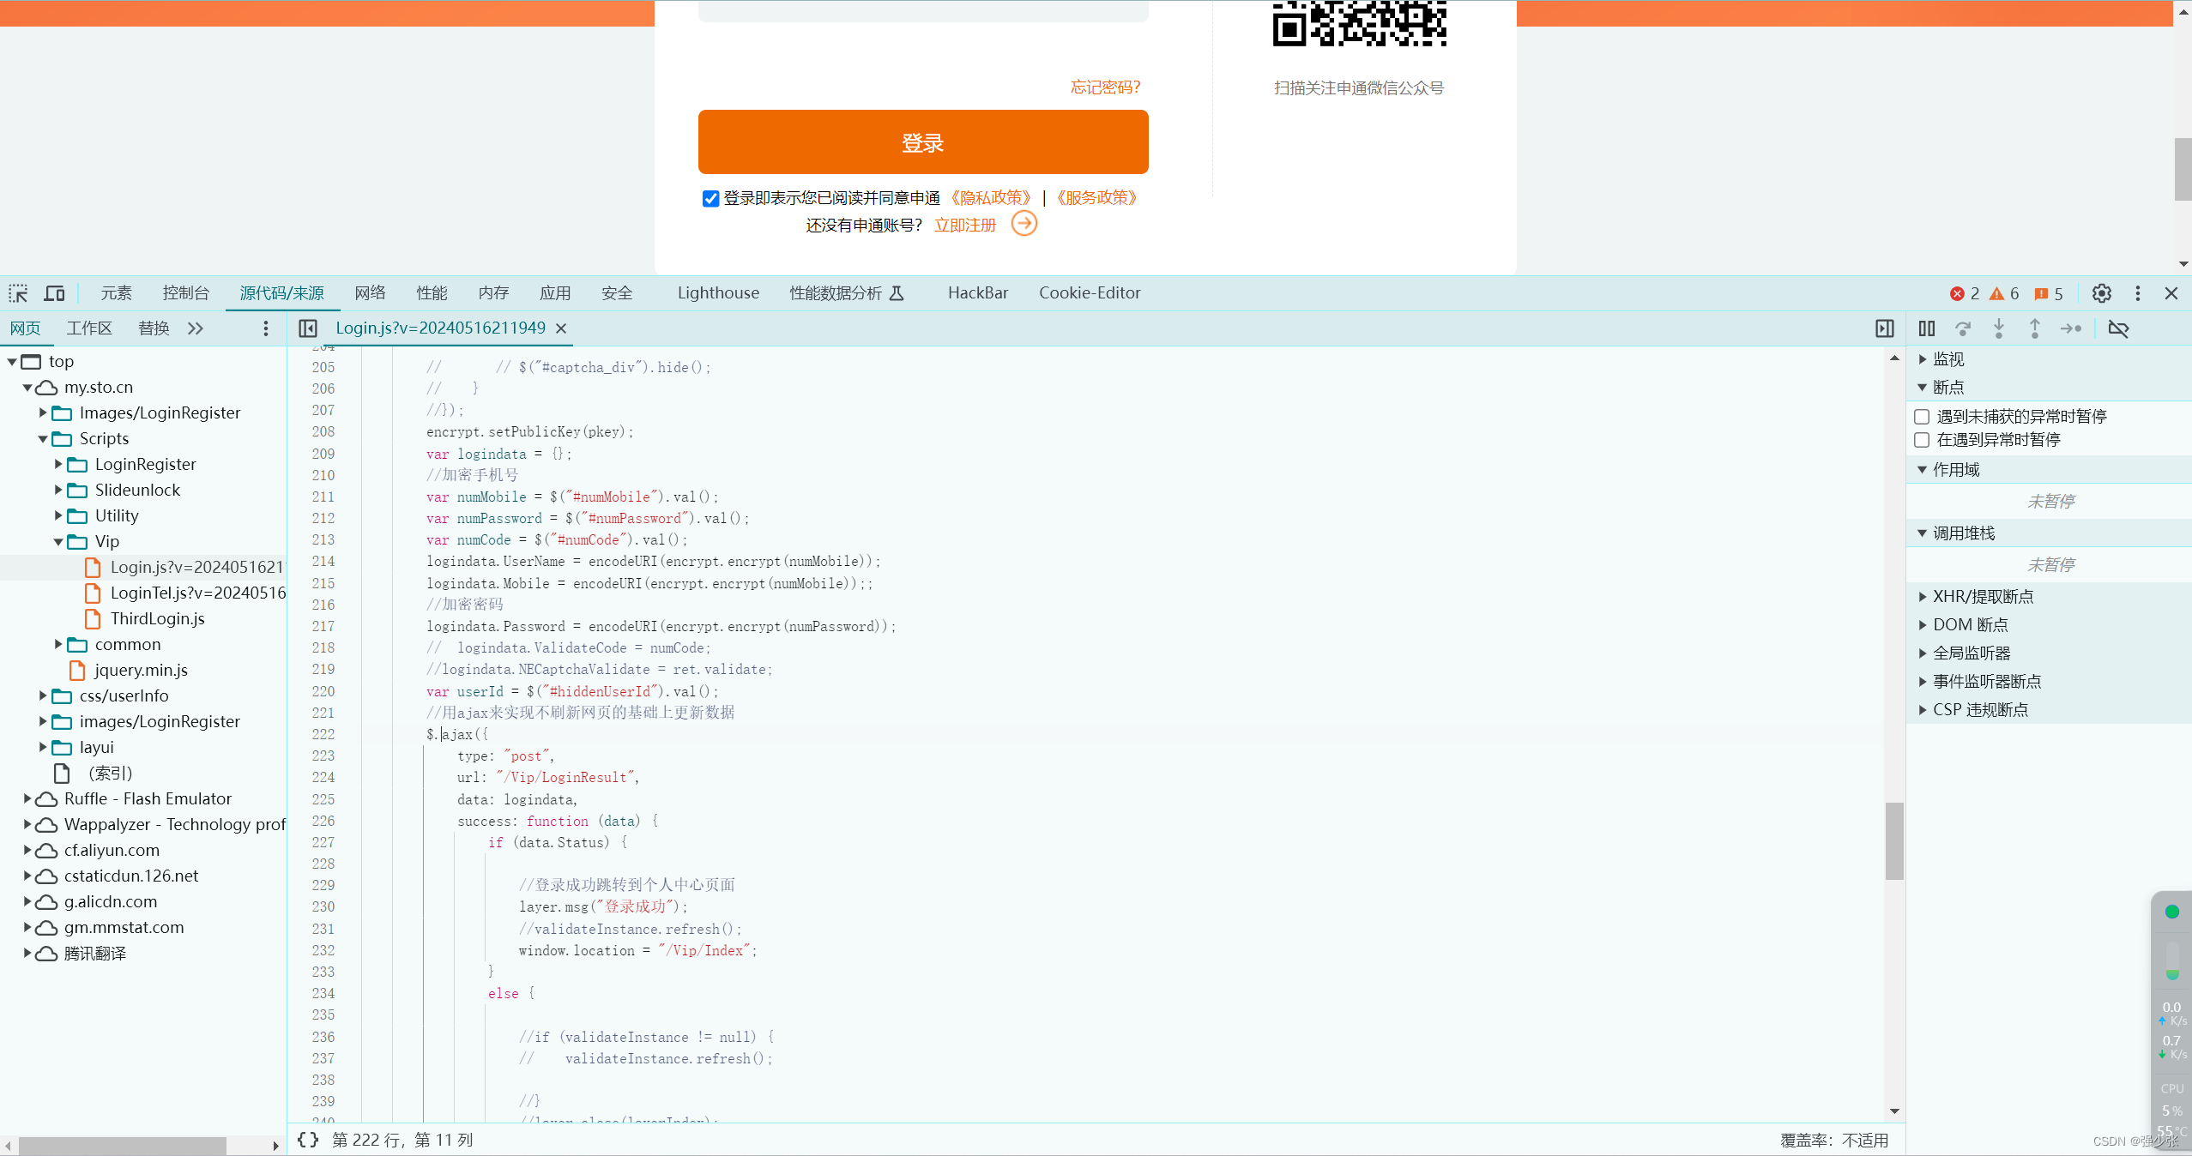
Task: Toggle device toolbar emulation icon
Action: 54,293
